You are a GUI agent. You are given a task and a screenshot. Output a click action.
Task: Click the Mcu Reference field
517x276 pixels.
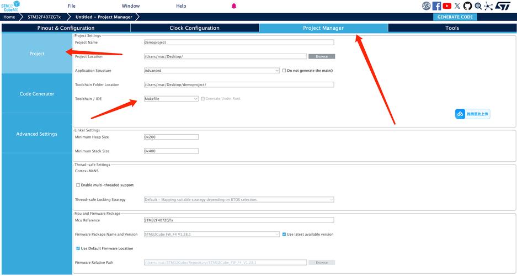point(239,220)
